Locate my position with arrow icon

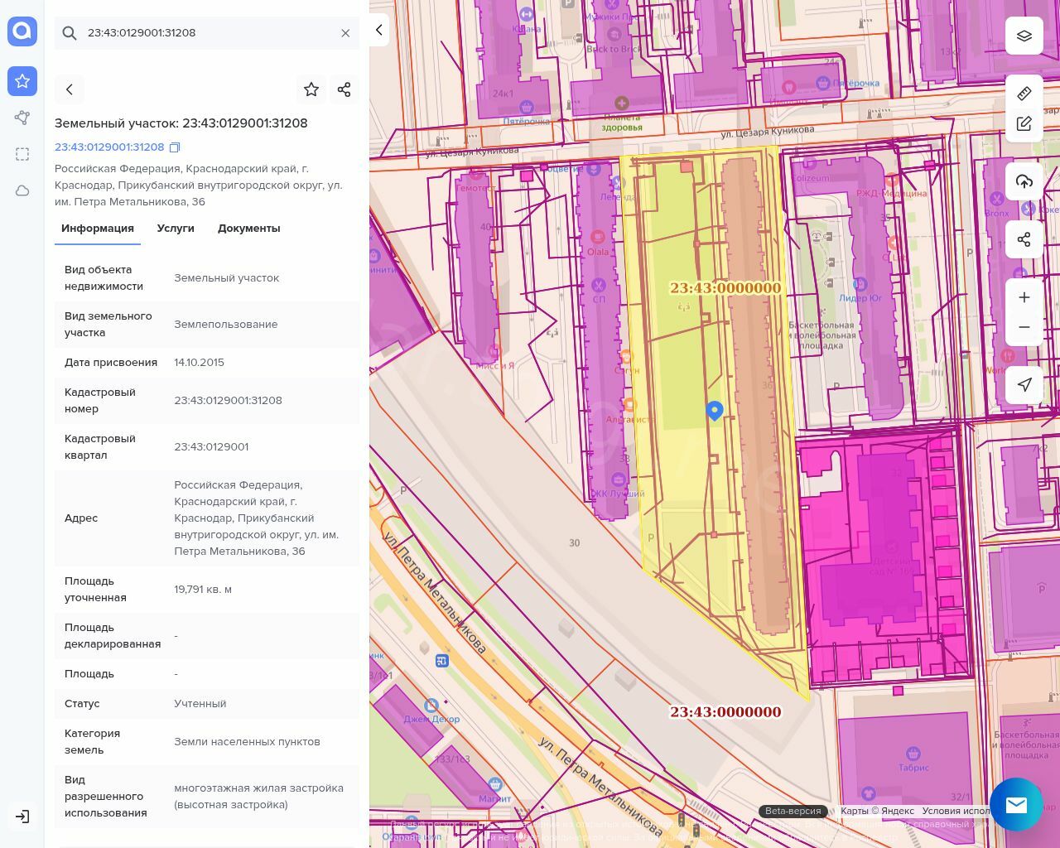point(1024,385)
